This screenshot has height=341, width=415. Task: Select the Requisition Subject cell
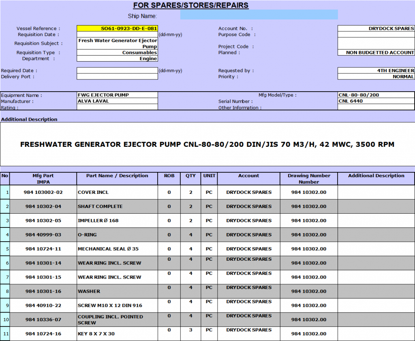(117, 43)
